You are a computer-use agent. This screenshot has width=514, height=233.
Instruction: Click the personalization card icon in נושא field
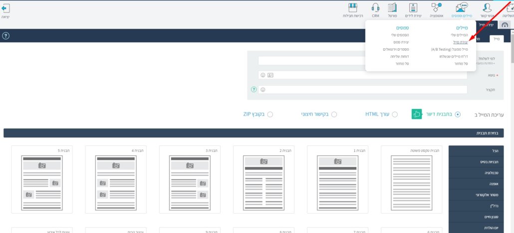[270, 75]
